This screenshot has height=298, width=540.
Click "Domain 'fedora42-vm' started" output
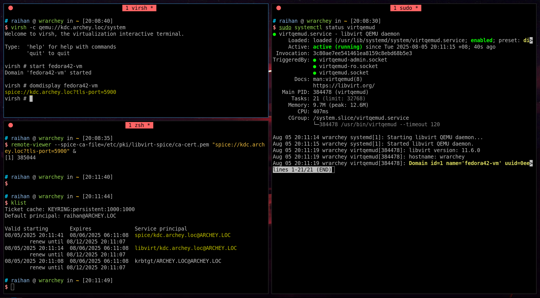click(x=48, y=73)
